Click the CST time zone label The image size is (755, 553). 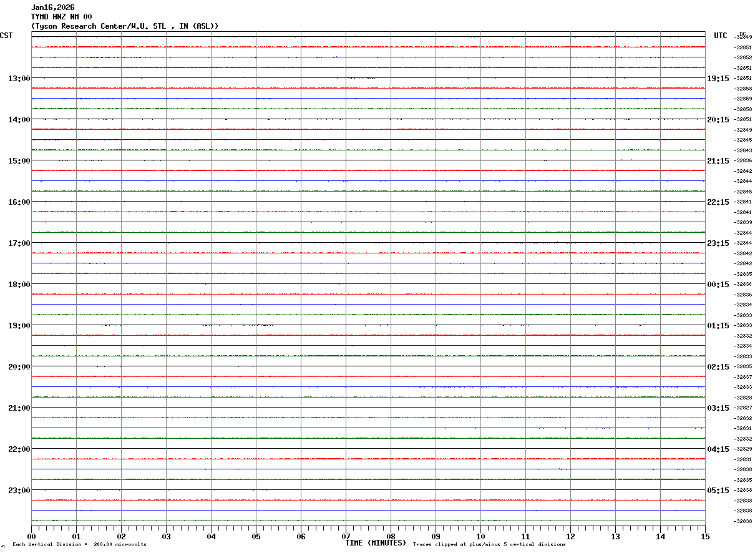6,36
